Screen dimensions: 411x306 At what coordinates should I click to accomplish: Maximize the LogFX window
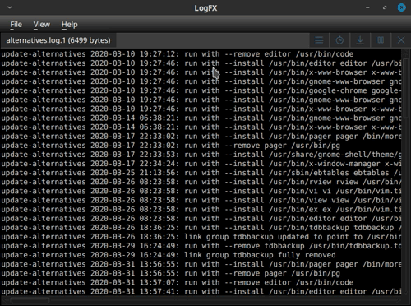(x=385, y=7)
